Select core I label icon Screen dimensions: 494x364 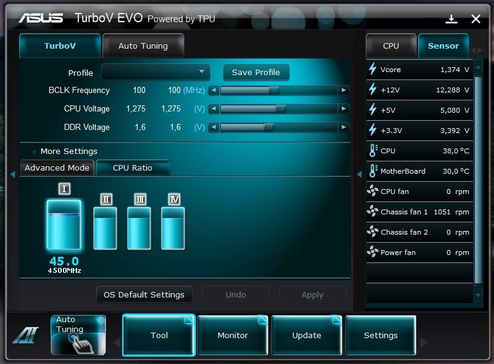click(x=64, y=188)
